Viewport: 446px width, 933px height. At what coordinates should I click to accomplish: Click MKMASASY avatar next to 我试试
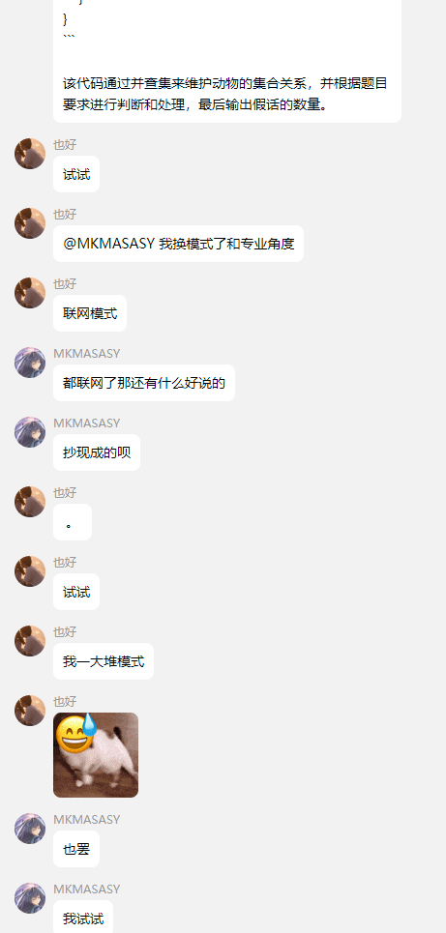pos(30,898)
